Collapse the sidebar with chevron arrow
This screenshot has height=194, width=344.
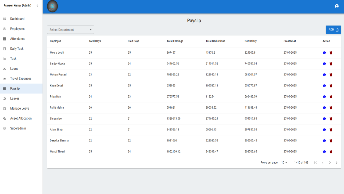(37, 6)
